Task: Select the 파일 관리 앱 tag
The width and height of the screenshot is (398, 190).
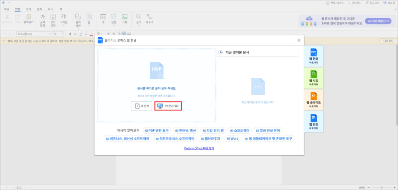Action: tap(213, 130)
